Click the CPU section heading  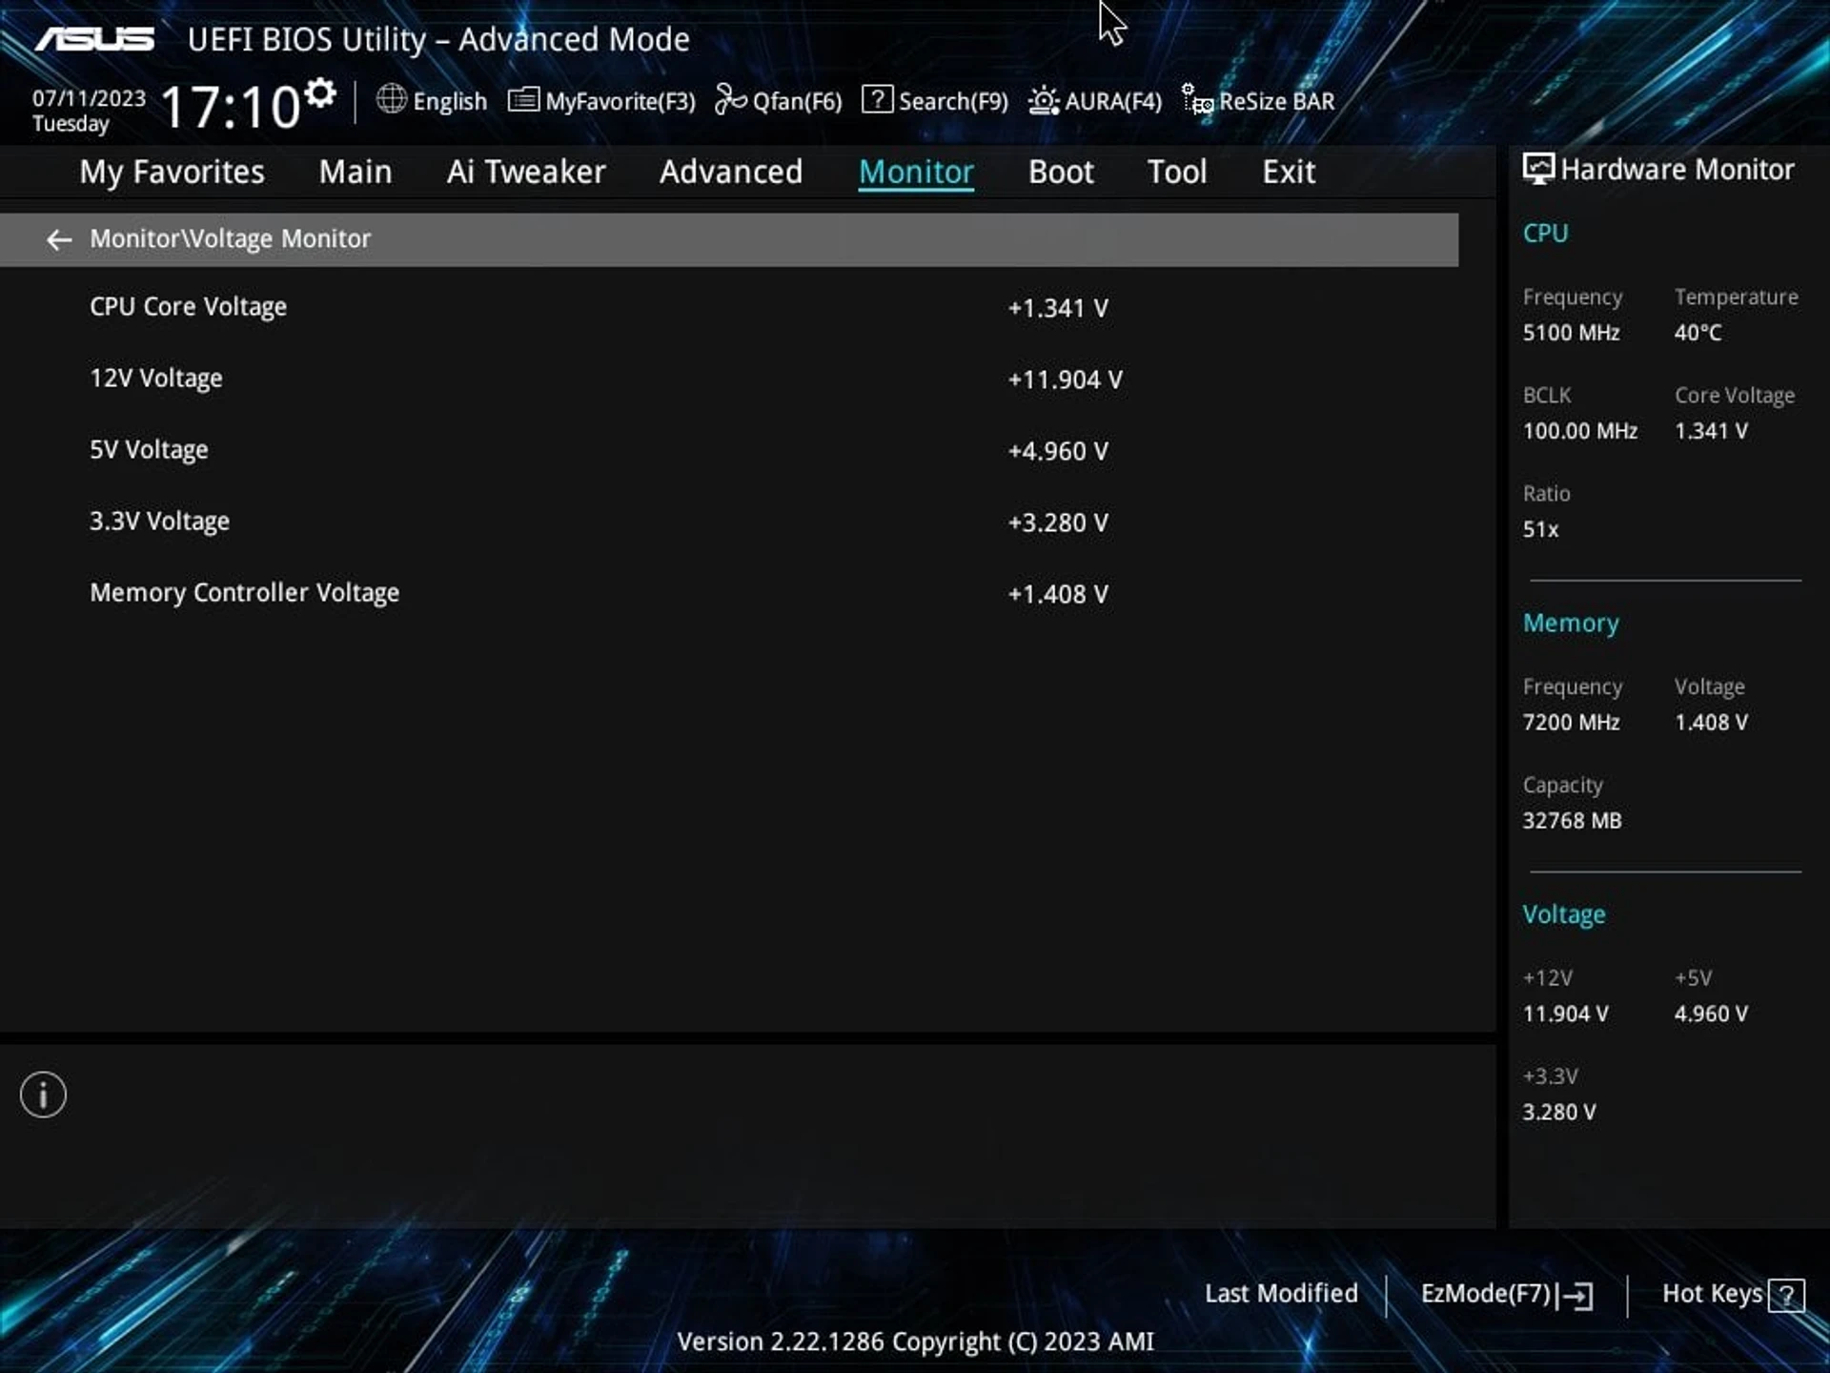[1545, 234]
